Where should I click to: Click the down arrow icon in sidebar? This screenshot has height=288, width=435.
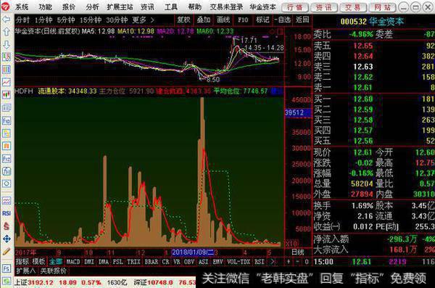tap(6, 44)
